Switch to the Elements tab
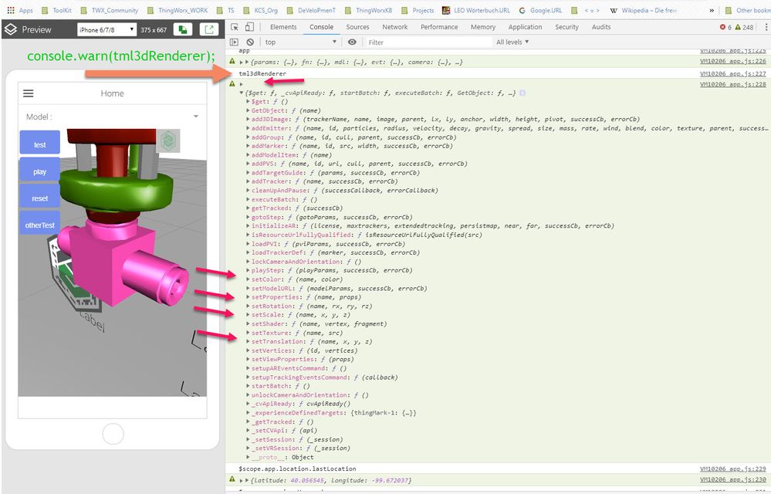The image size is (771, 494). coord(283,27)
